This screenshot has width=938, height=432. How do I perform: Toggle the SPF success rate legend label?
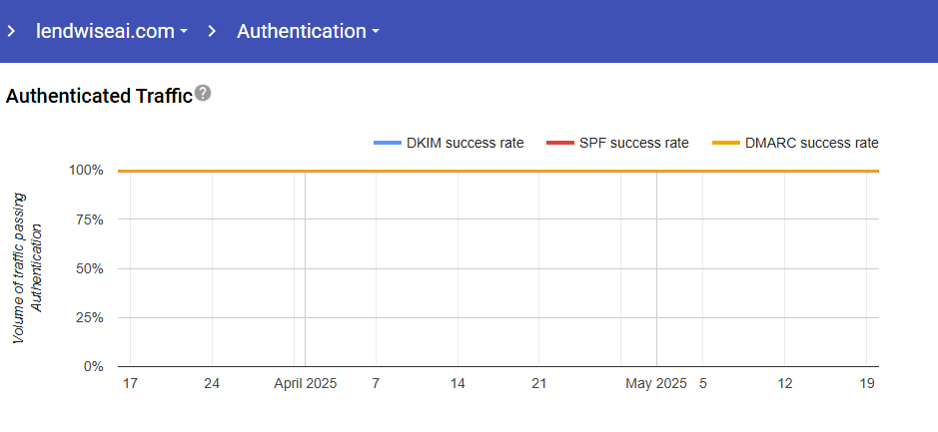point(633,143)
